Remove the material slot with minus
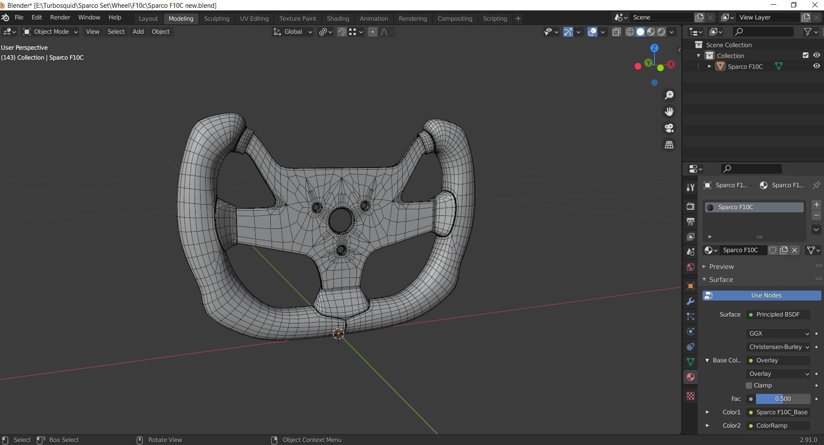The height and width of the screenshot is (445, 824). click(x=816, y=215)
